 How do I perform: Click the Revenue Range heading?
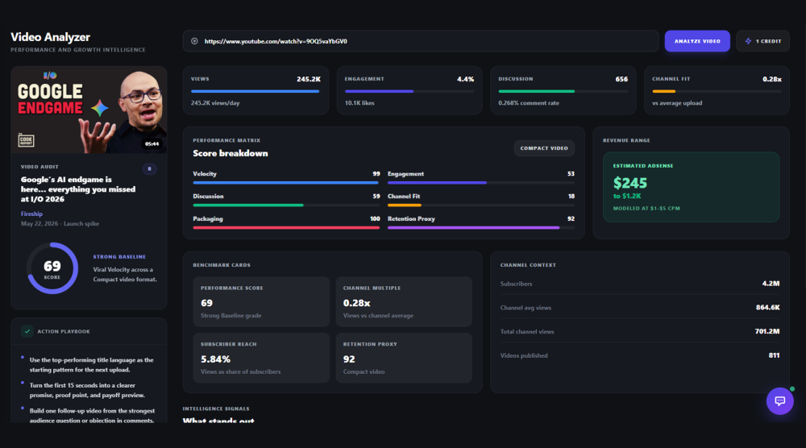626,140
